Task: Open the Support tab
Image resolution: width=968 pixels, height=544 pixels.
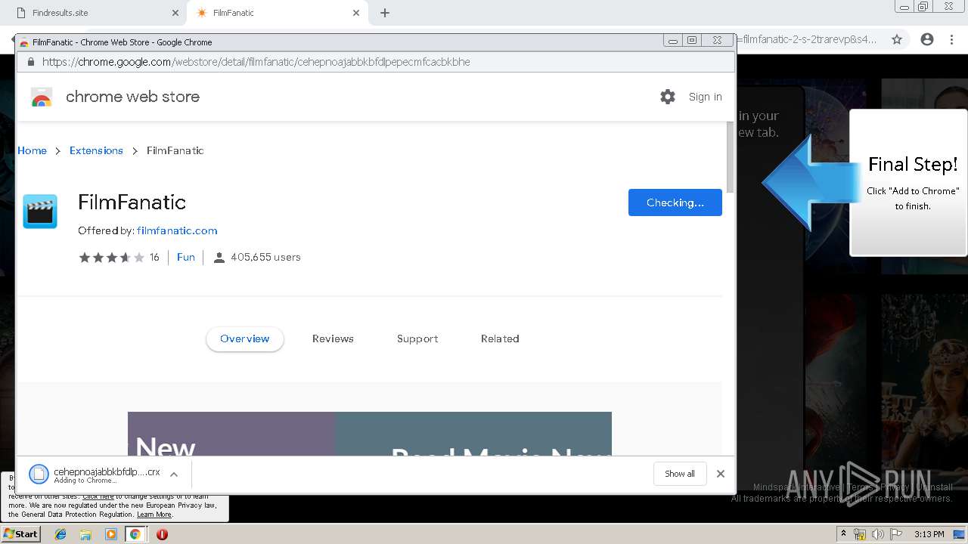Action: [x=417, y=339]
